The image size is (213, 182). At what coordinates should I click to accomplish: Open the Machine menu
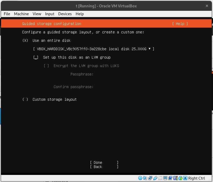pyautogui.click(x=21, y=14)
